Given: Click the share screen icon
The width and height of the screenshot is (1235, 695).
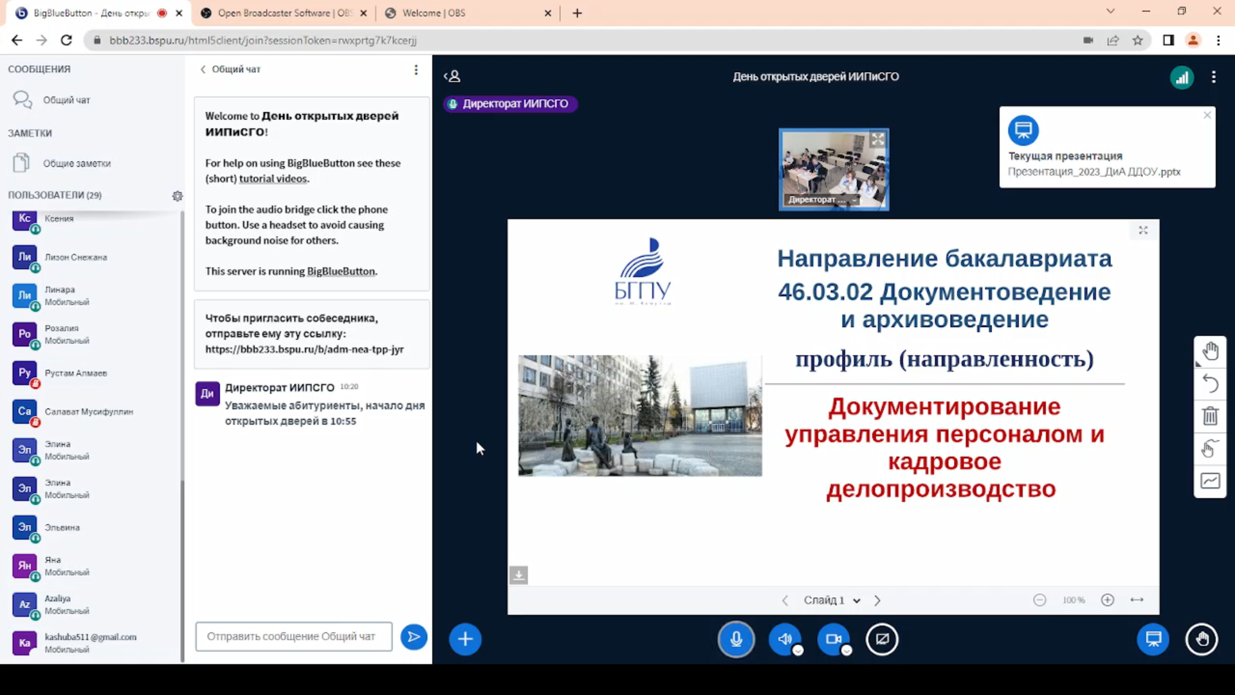Looking at the screenshot, I should (x=882, y=639).
